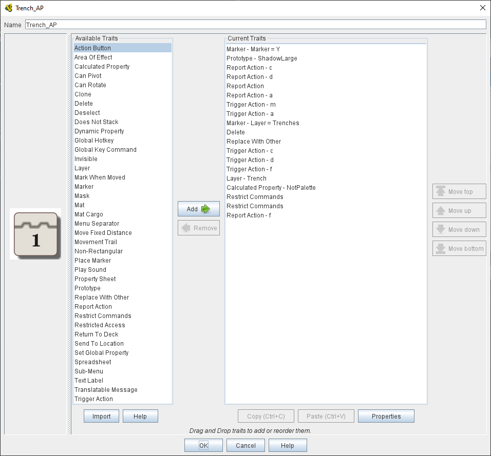
Task: Select Trigger Action in Available Traits list
Action: tap(93, 399)
